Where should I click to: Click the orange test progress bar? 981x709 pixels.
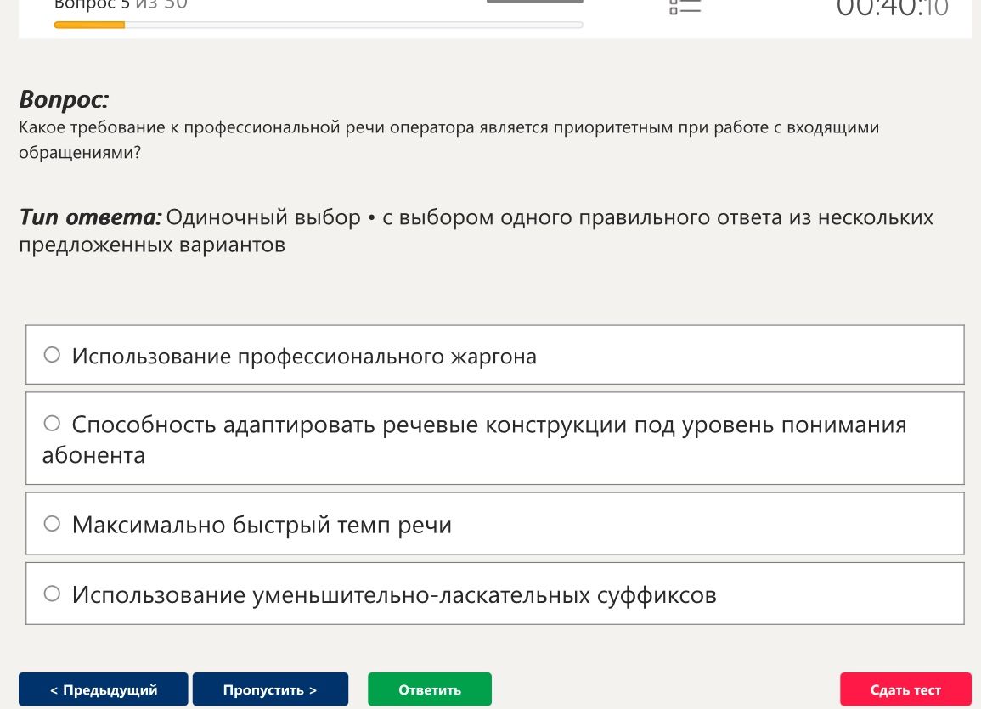[x=319, y=25]
